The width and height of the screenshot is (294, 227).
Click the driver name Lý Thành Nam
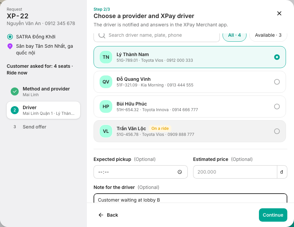click(x=133, y=54)
